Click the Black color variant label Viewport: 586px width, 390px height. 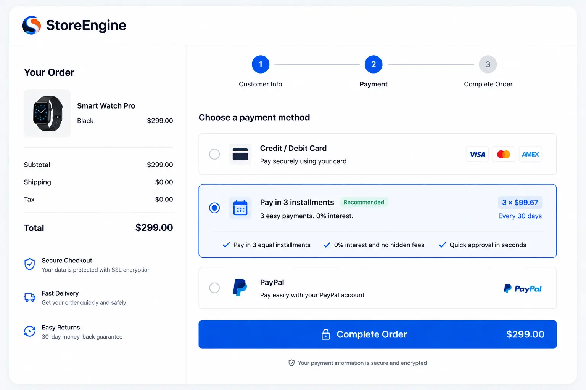[x=85, y=121]
